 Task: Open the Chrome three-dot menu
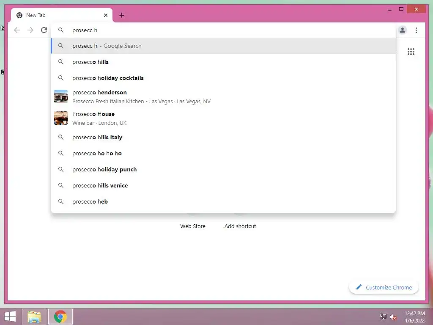click(x=416, y=30)
